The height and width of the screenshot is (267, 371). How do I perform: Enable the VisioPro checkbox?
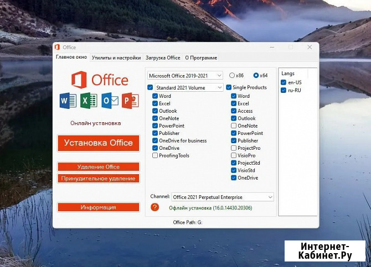click(x=234, y=155)
